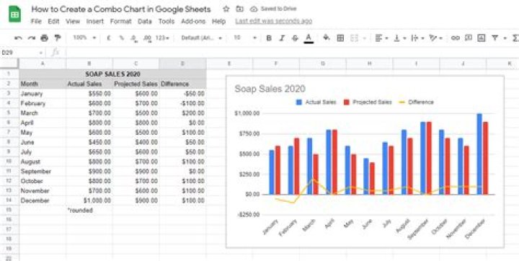This screenshot has height=261, width=519.
Task: Click the Name box showing D29
Action: [x=22, y=53]
